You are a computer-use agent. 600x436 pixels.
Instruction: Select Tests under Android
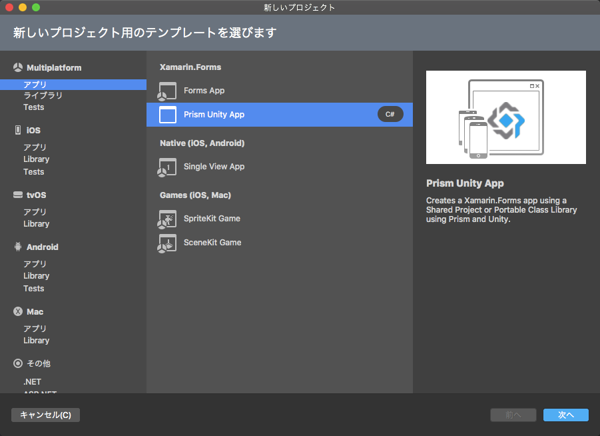click(34, 289)
